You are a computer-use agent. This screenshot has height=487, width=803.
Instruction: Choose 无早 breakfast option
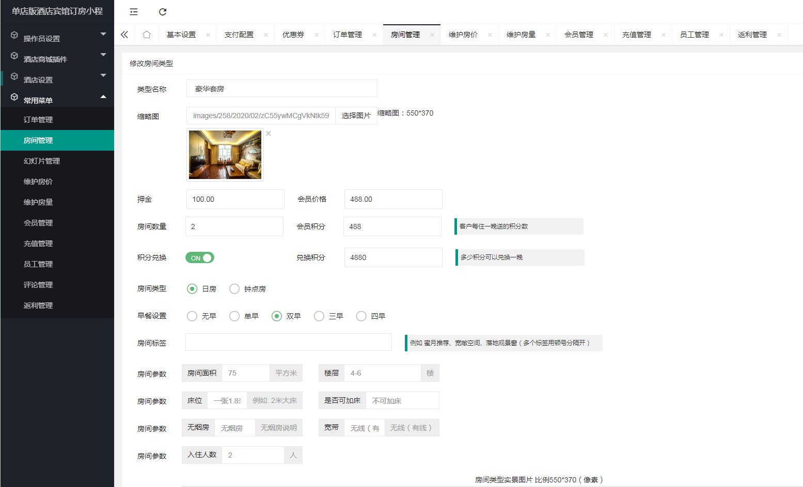pos(192,316)
